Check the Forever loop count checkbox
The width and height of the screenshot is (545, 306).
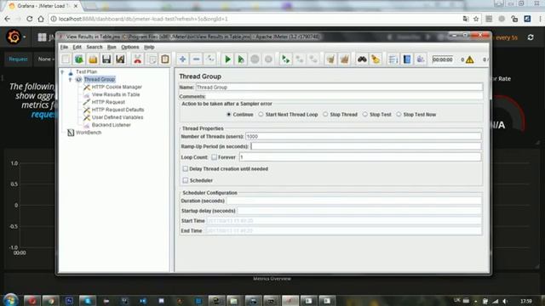coord(214,157)
